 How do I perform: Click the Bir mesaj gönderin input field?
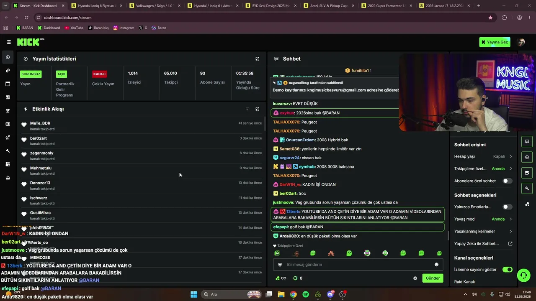pyautogui.click(x=357, y=265)
